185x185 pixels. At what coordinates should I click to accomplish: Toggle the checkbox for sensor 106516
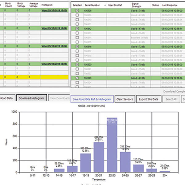click(x=77, y=47)
